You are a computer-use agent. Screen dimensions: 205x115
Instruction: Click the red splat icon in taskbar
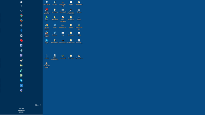(x=21, y=41)
